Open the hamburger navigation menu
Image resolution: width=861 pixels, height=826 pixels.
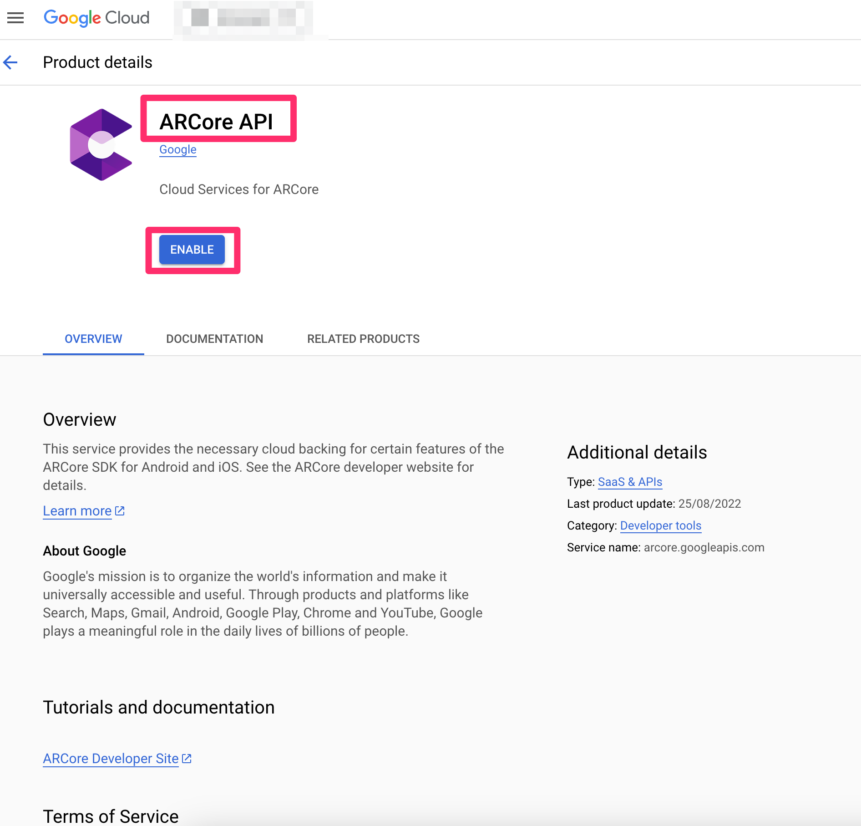coord(15,18)
